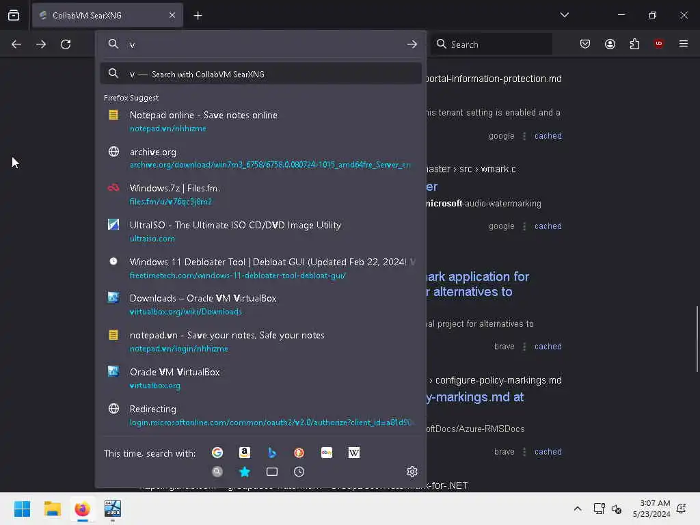This screenshot has width=700, height=525.
Task: Open Save to Pocket icon
Action: tap(585, 44)
